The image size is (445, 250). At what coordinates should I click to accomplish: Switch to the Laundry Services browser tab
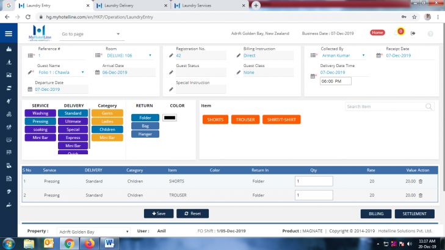tap(209, 5)
